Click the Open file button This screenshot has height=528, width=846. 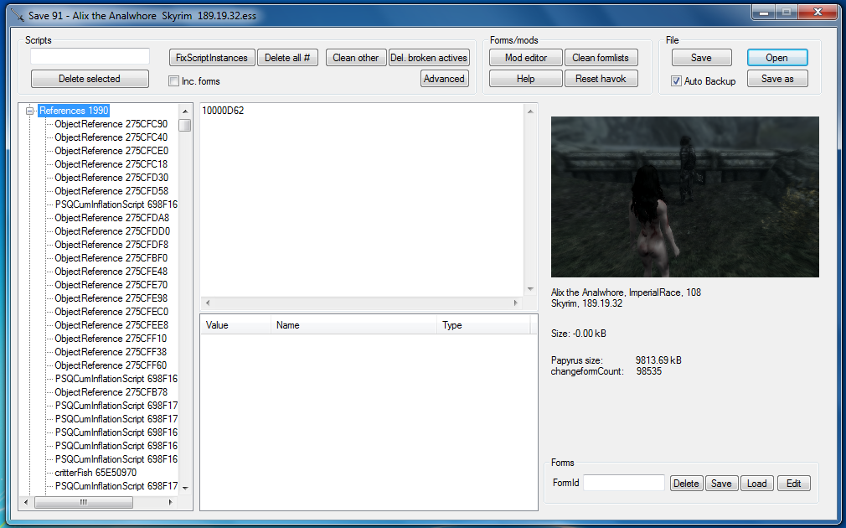coord(777,58)
